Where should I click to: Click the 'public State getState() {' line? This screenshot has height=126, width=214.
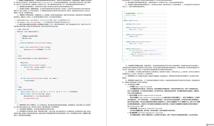pos(135,35)
